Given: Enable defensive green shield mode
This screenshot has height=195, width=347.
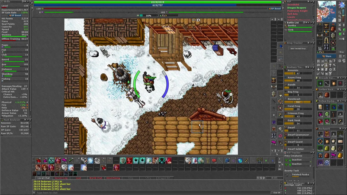Looking at the screenshot, I should click(340, 34).
